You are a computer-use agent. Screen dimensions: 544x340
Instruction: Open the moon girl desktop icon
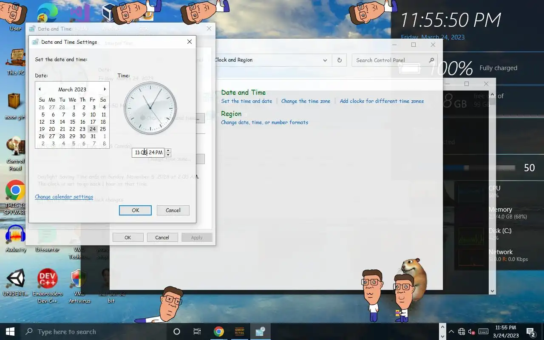[x=15, y=106]
